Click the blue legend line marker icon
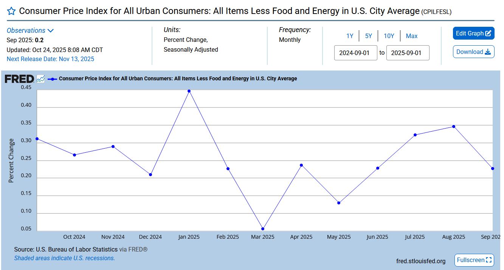 coord(52,79)
